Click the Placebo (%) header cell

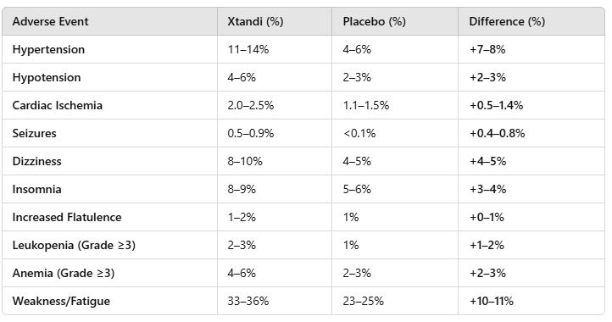[x=375, y=21]
